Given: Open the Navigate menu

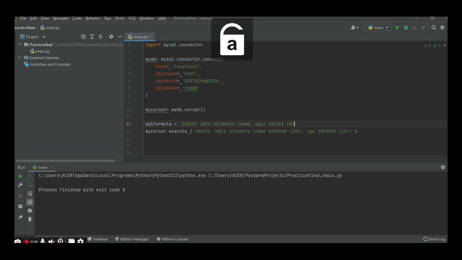Looking at the screenshot, I should point(61,18).
